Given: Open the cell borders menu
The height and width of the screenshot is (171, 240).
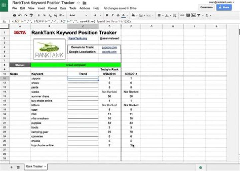Looking at the screenshot, I should pos(142,15).
